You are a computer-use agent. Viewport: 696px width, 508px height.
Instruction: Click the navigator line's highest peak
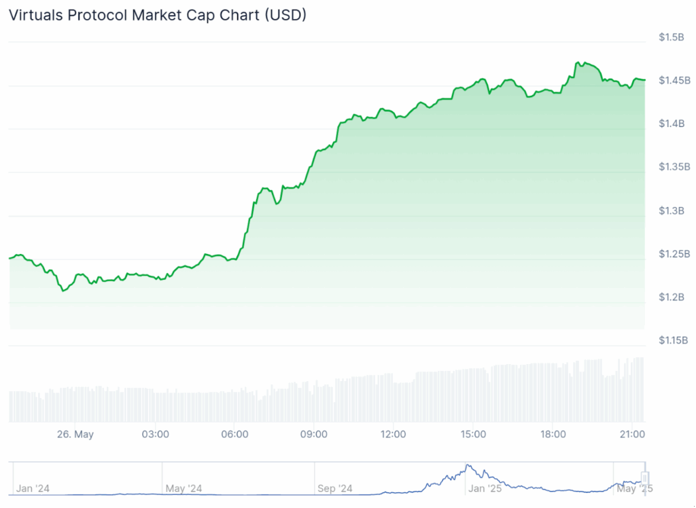(x=468, y=465)
